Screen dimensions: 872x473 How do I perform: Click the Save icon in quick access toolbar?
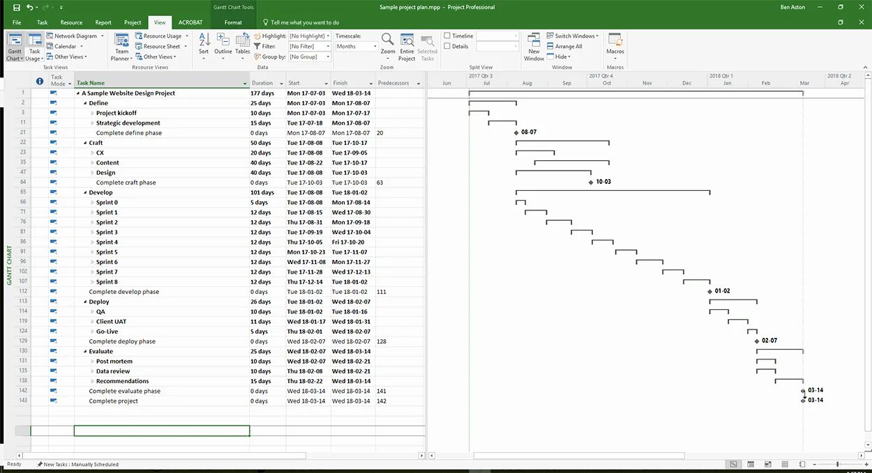pos(17,7)
